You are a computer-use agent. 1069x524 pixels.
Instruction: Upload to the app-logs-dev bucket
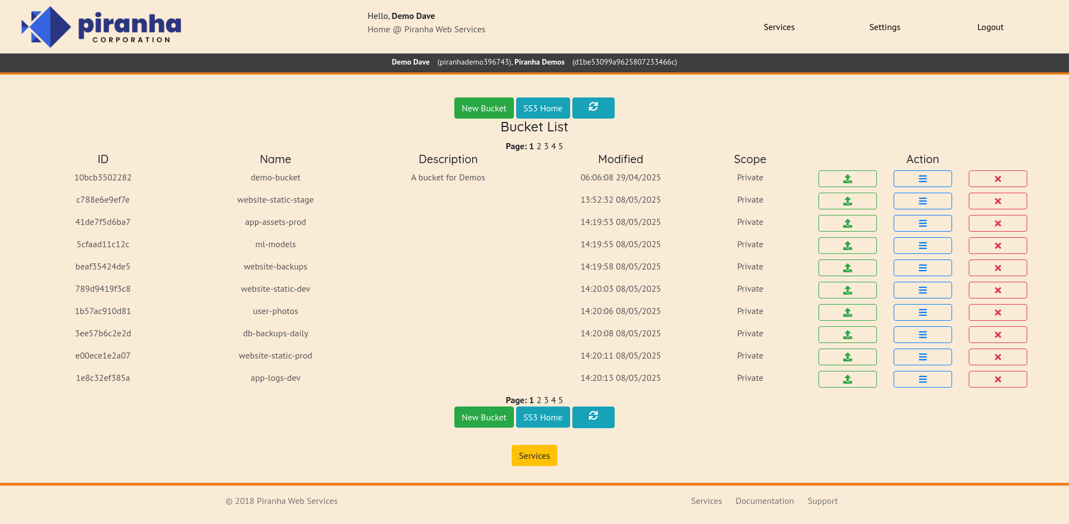[x=847, y=379]
